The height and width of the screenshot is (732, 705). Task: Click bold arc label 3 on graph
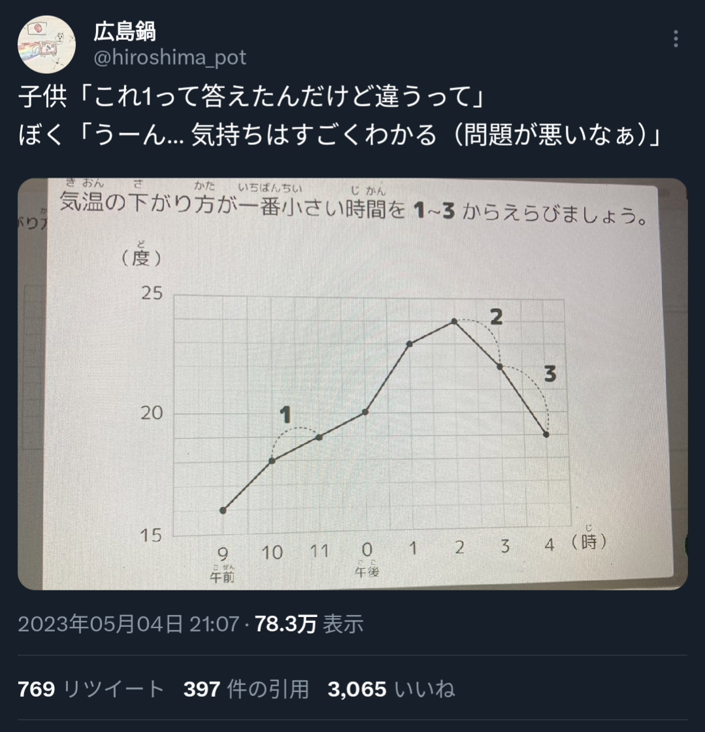coord(549,374)
